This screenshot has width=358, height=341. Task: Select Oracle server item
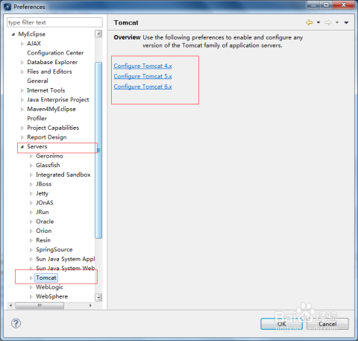point(45,222)
